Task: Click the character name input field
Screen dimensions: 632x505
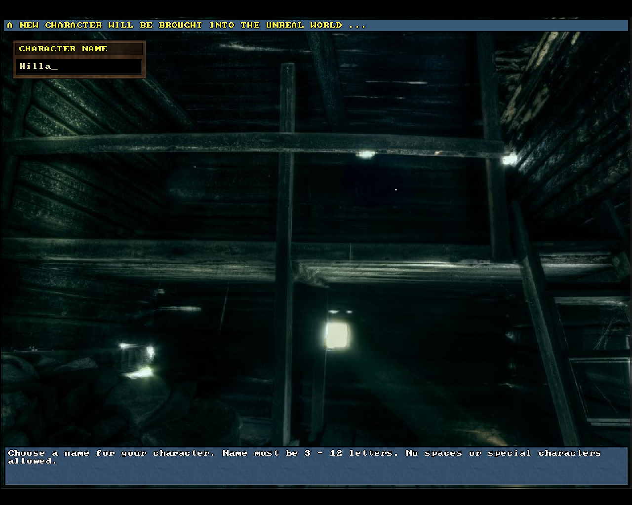Action: point(79,67)
